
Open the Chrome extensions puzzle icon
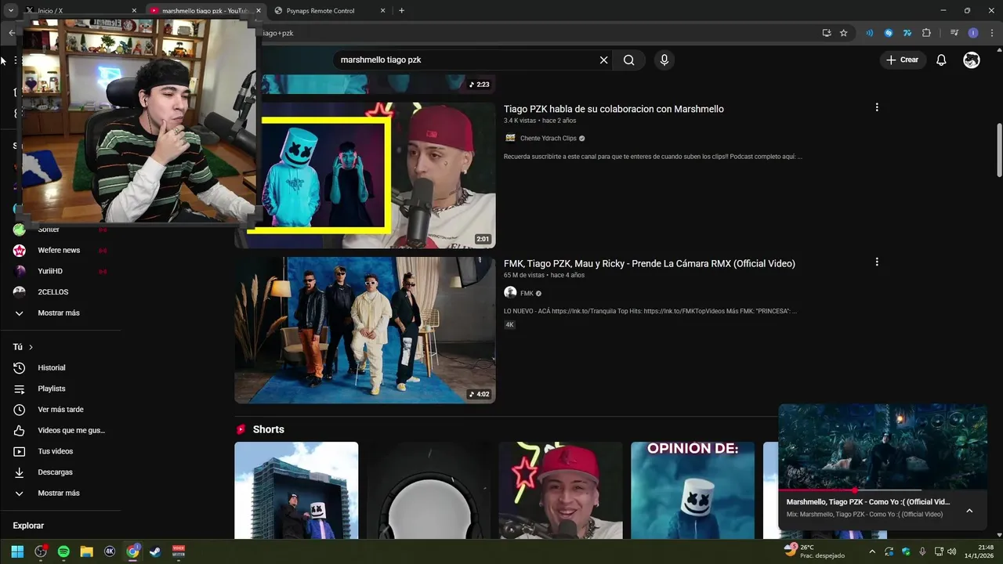[x=926, y=33]
